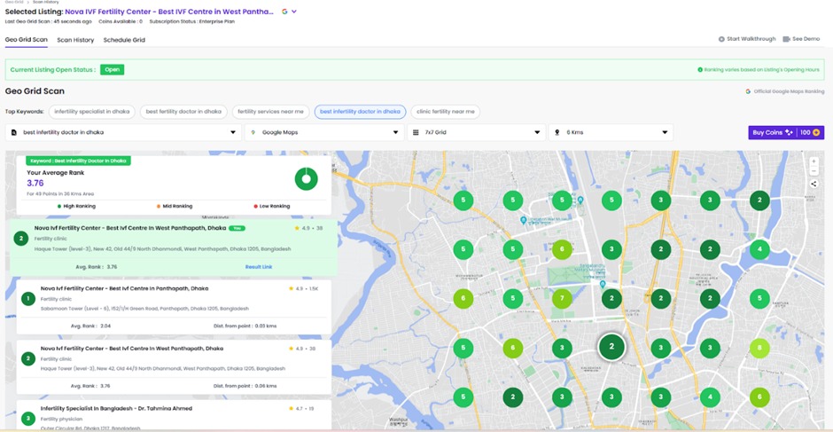Click rank badge 2 on the 'You' listing
833x432 pixels.
coord(20,239)
